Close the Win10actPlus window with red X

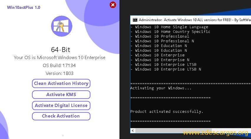pyautogui.click(x=113, y=5)
